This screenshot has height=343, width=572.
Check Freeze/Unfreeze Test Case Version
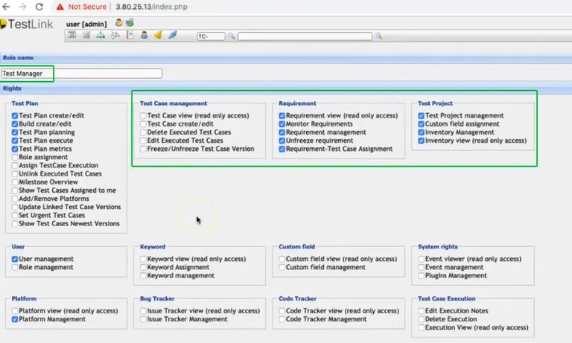143,149
